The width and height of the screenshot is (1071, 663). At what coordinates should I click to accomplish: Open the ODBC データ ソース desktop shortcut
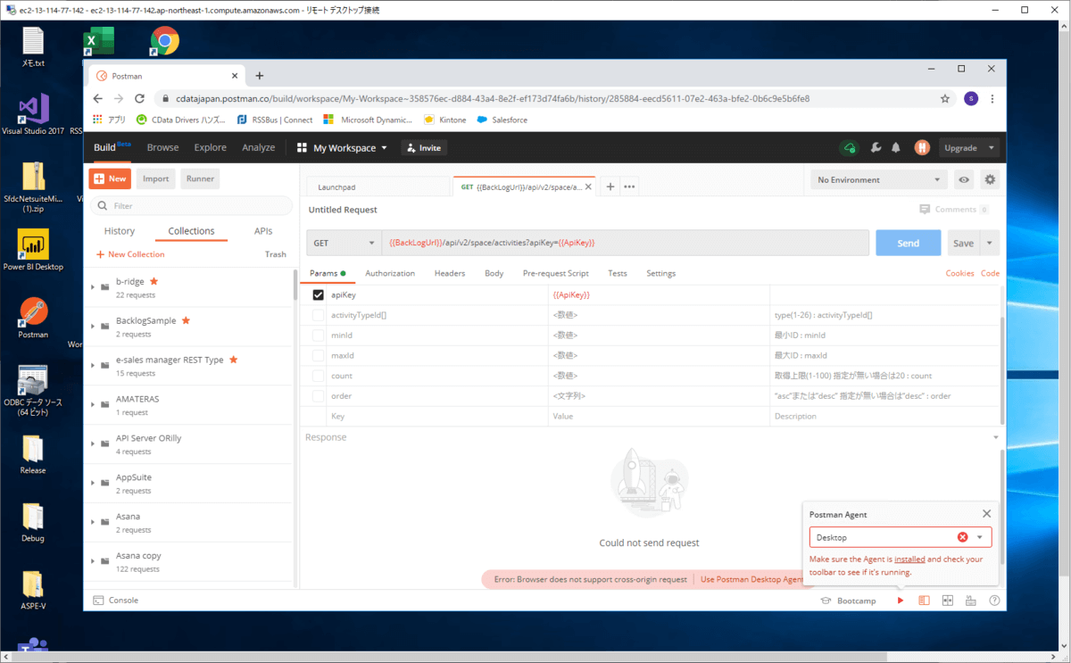tap(33, 391)
